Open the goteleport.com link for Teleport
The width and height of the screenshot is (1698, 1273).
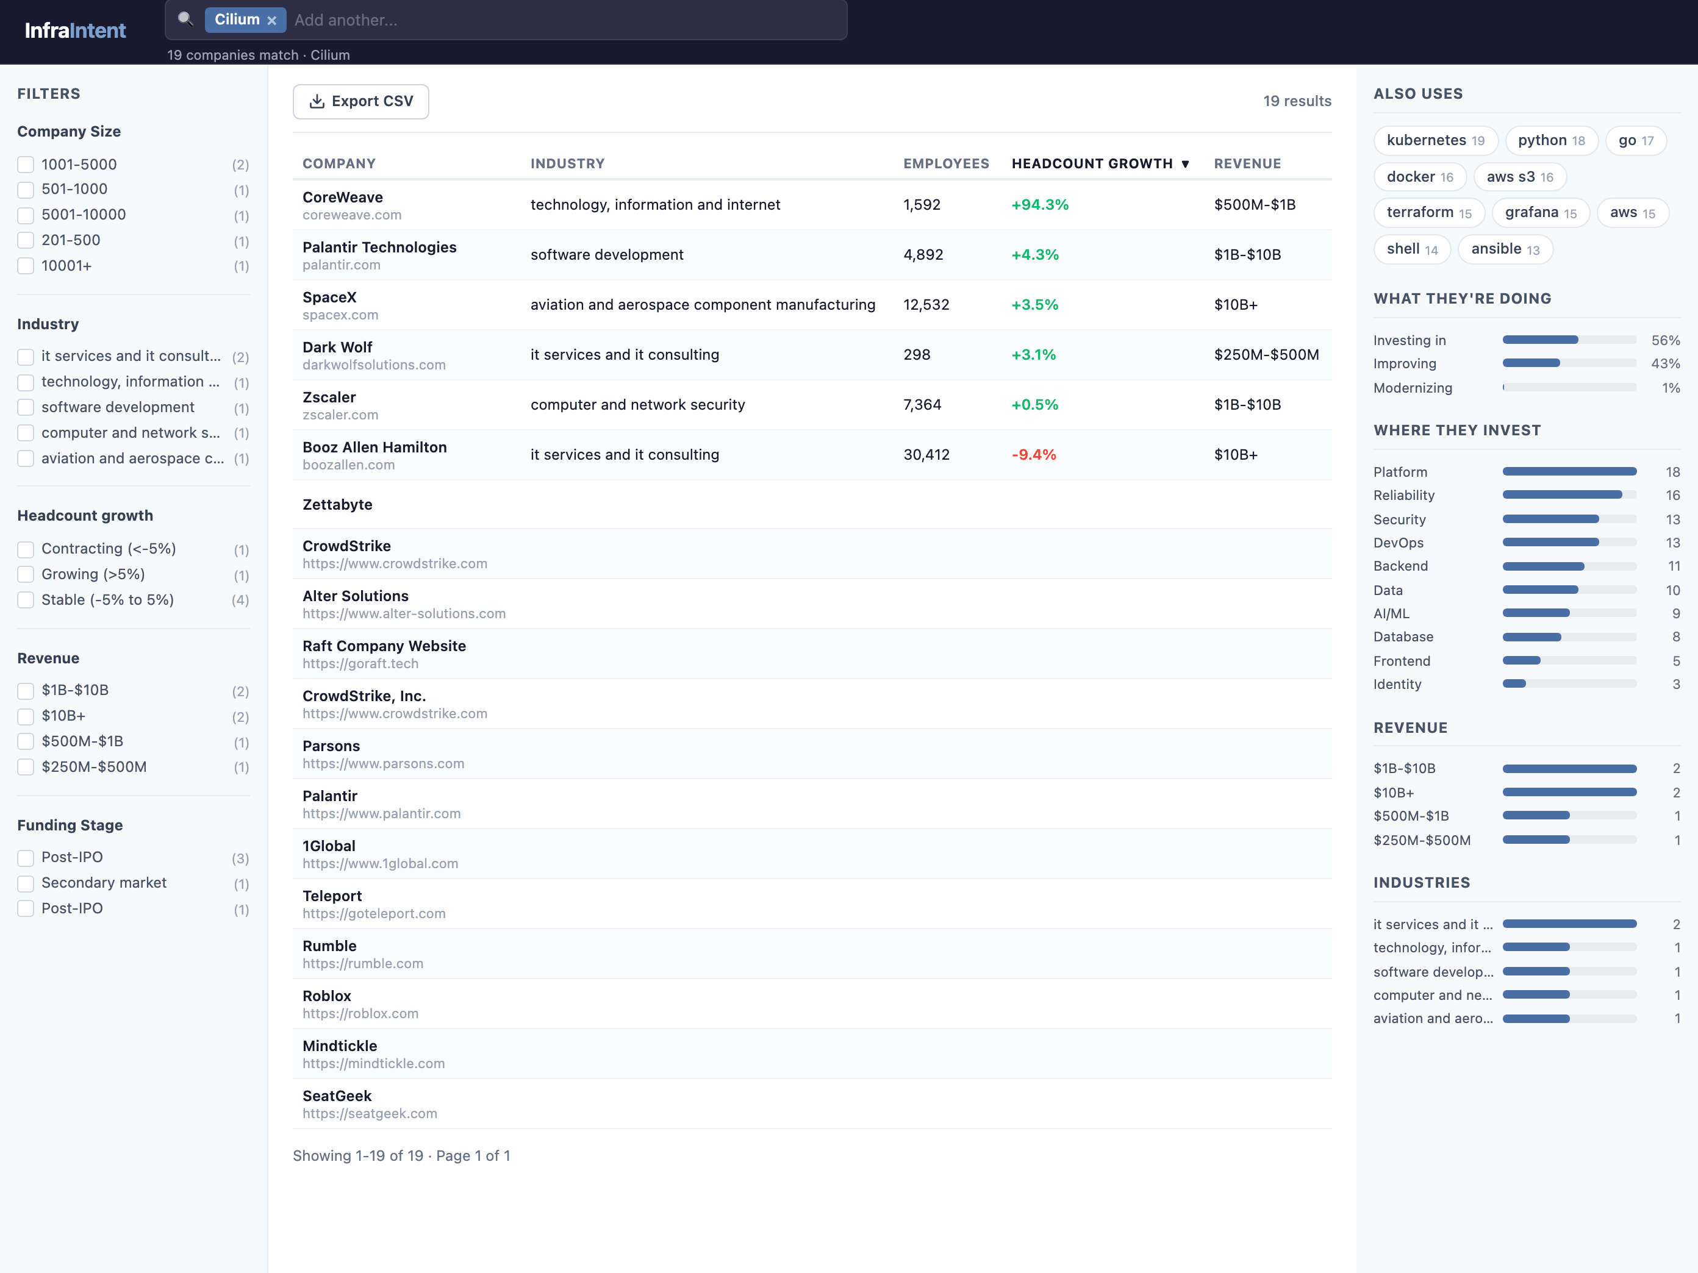point(374,913)
